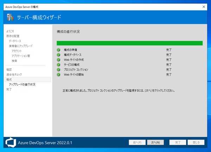Click the 次へ(N) button

tap(155, 142)
